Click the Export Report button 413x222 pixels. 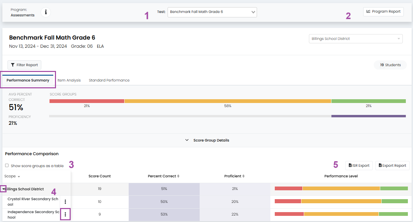[392, 165]
